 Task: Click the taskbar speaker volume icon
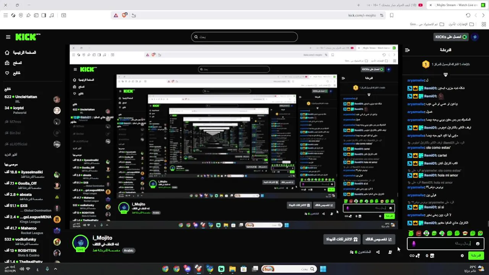22,269
